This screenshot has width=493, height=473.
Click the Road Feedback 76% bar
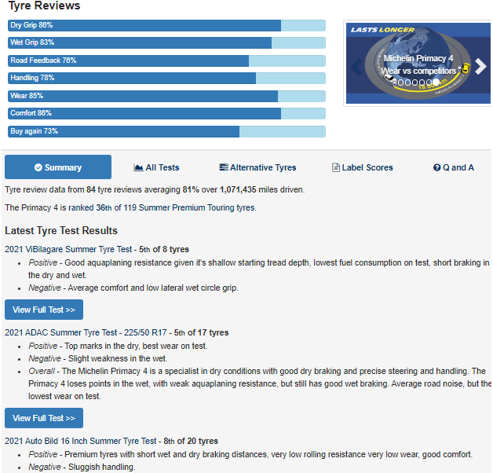(166, 60)
